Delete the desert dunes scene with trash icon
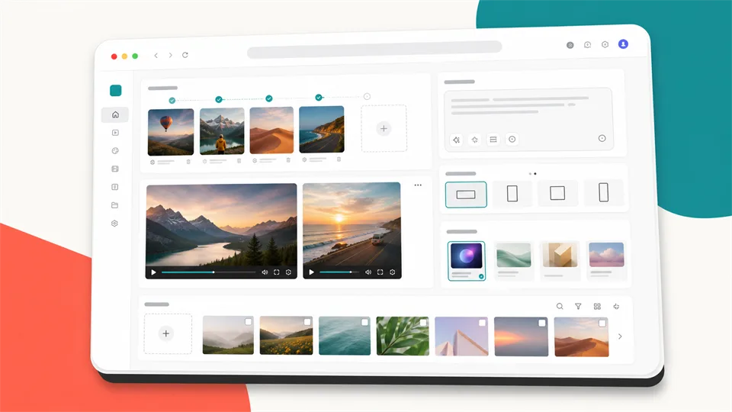 pos(288,159)
